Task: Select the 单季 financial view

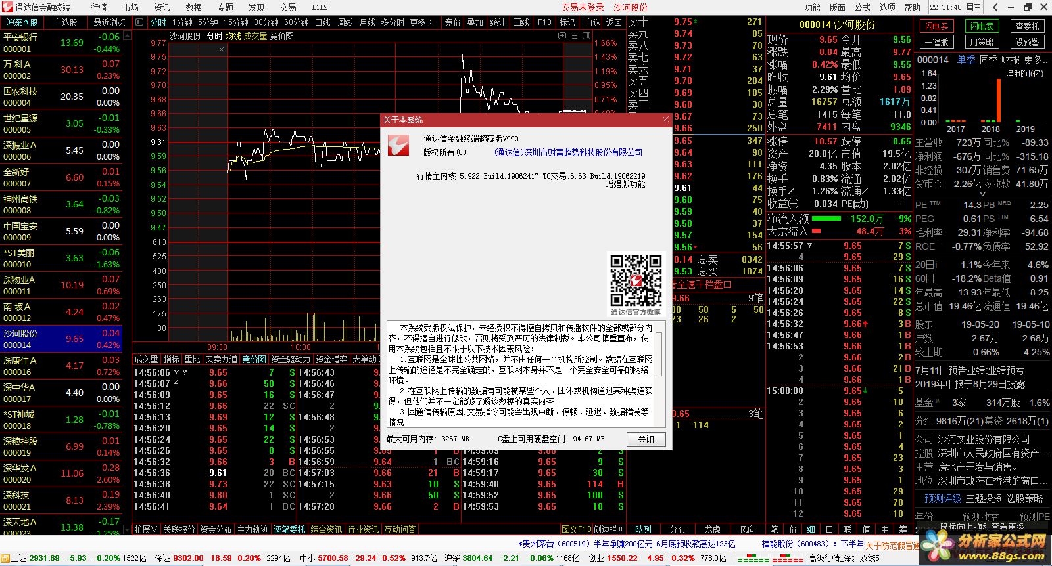Action: pos(966,60)
